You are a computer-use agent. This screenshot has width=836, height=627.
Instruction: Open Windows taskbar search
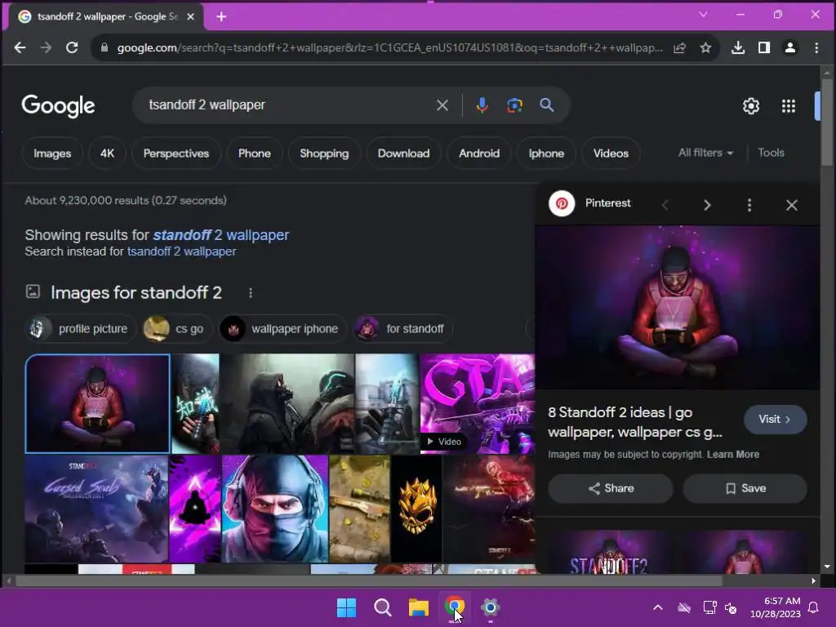pyautogui.click(x=382, y=607)
